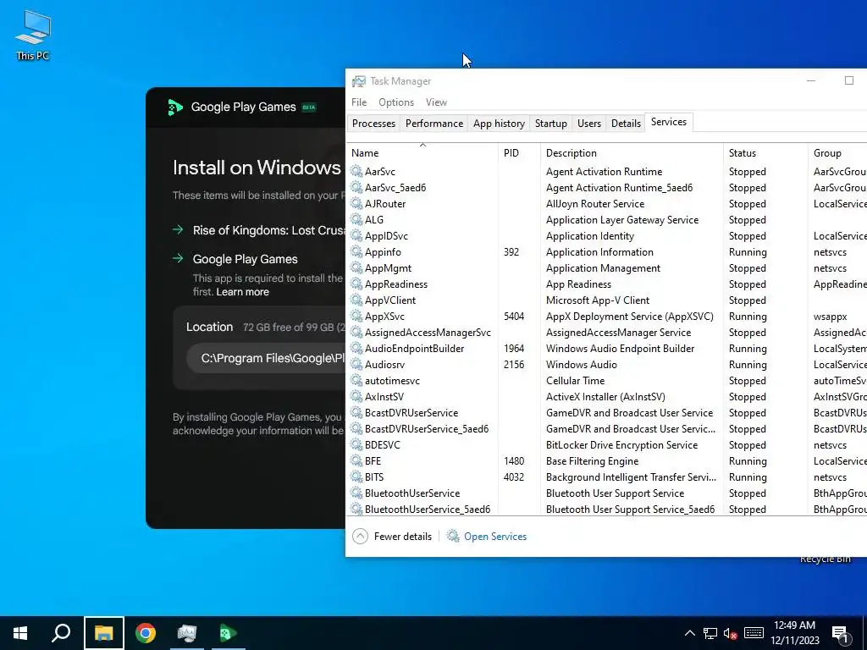Maximize the Task Manager window
The height and width of the screenshot is (650, 867).
pos(848,80)
